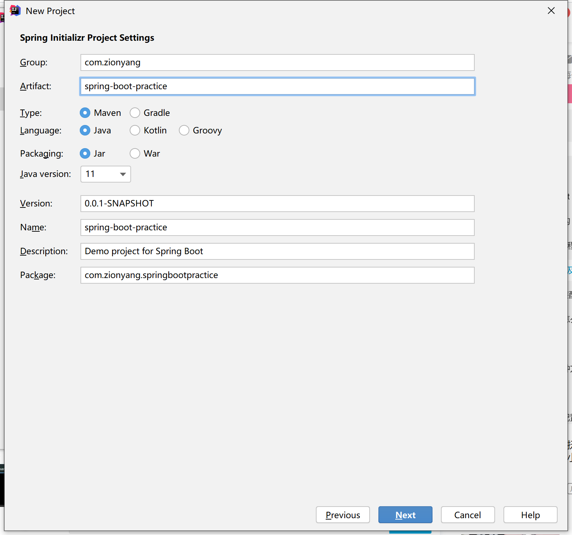Open the Java version dropdown

pyautogui.click(x=106, y=174)
